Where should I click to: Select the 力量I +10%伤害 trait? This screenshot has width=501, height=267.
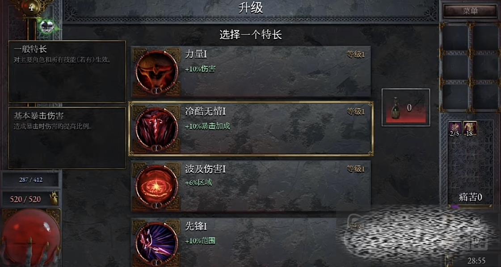click(251, 72)
